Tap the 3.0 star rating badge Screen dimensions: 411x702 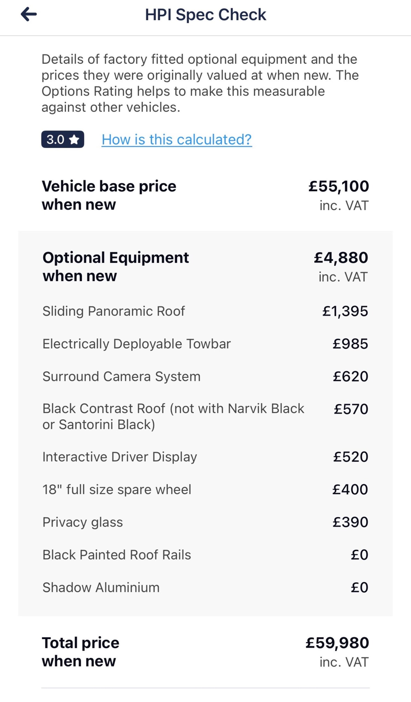pos(63,139)
